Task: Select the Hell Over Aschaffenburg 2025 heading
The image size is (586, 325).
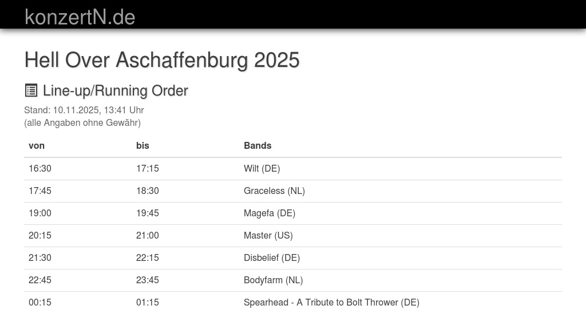Action: 162,60
